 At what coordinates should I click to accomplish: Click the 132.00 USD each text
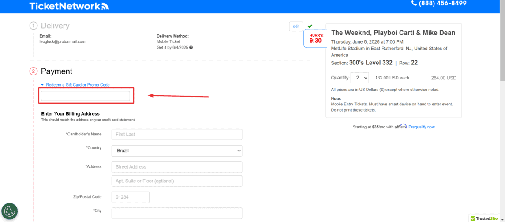tap(392, 78)
